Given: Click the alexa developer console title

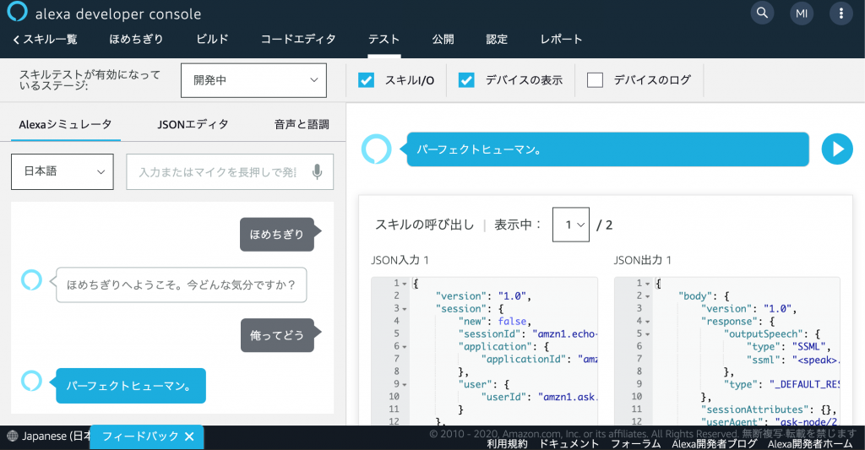Looking at the screenshot, I should pos(118,14).
